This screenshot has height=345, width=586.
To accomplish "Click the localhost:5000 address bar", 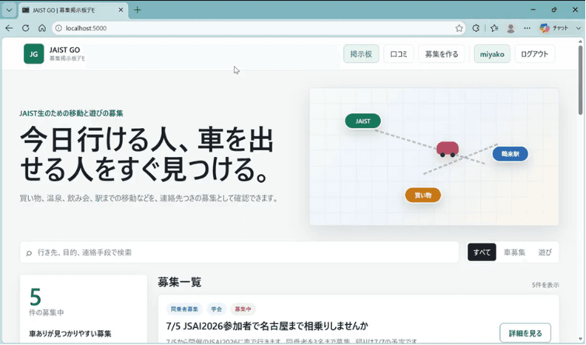I will click(258, 28).
